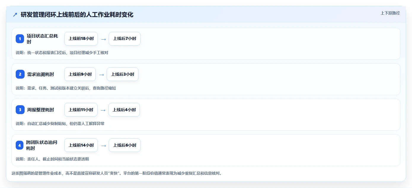Click the number 2 badge
Screen dimensions: 412x188
tap(20, 74)
